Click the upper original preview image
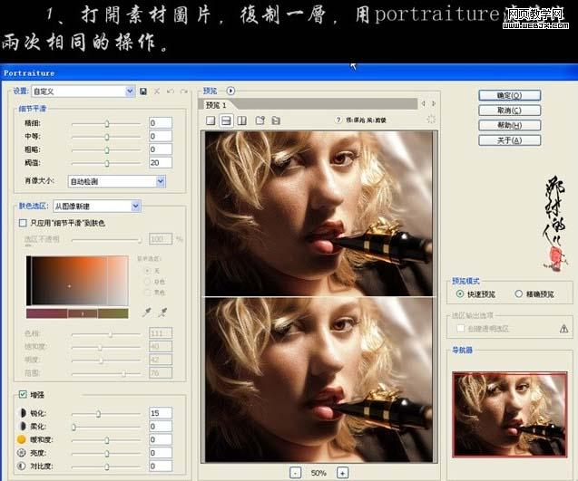 point(318,214)
